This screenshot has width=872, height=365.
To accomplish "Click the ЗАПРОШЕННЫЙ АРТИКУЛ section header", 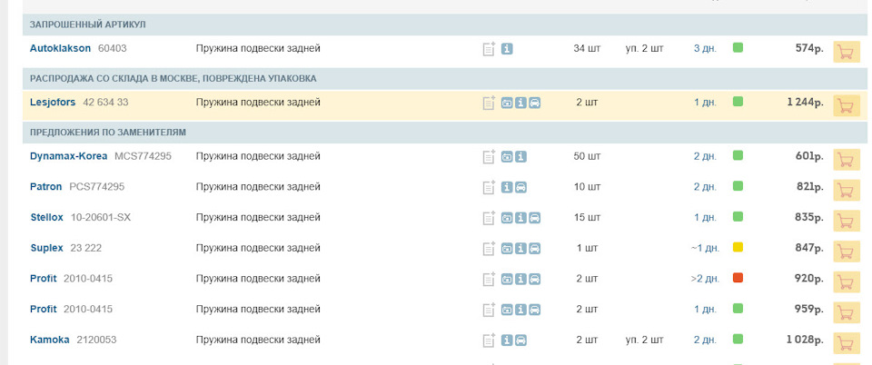I will click(445, 25).
